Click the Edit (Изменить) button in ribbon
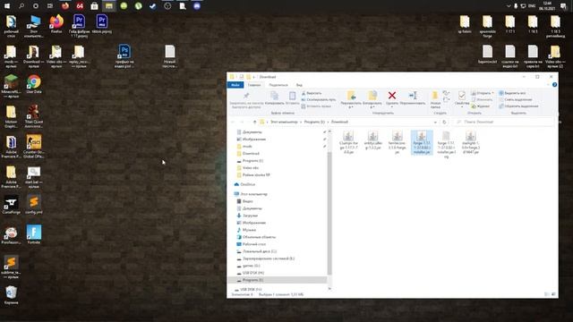This screenshot has width=573, height=322. pos(482,99)
